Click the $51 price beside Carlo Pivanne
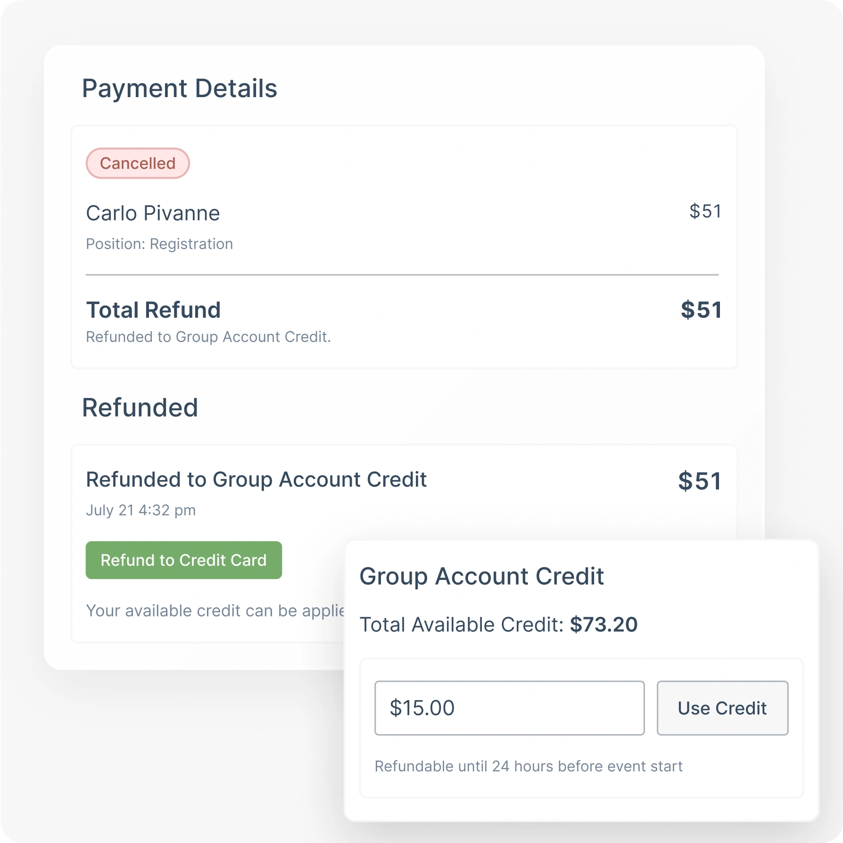Screen dimensions: 843x843 [x=705, y=211]
